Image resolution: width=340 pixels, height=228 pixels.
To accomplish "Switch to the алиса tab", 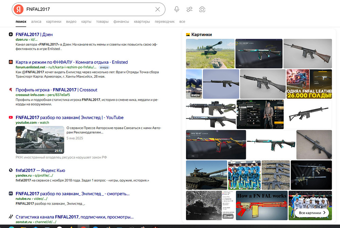I will tap(36, 22).
